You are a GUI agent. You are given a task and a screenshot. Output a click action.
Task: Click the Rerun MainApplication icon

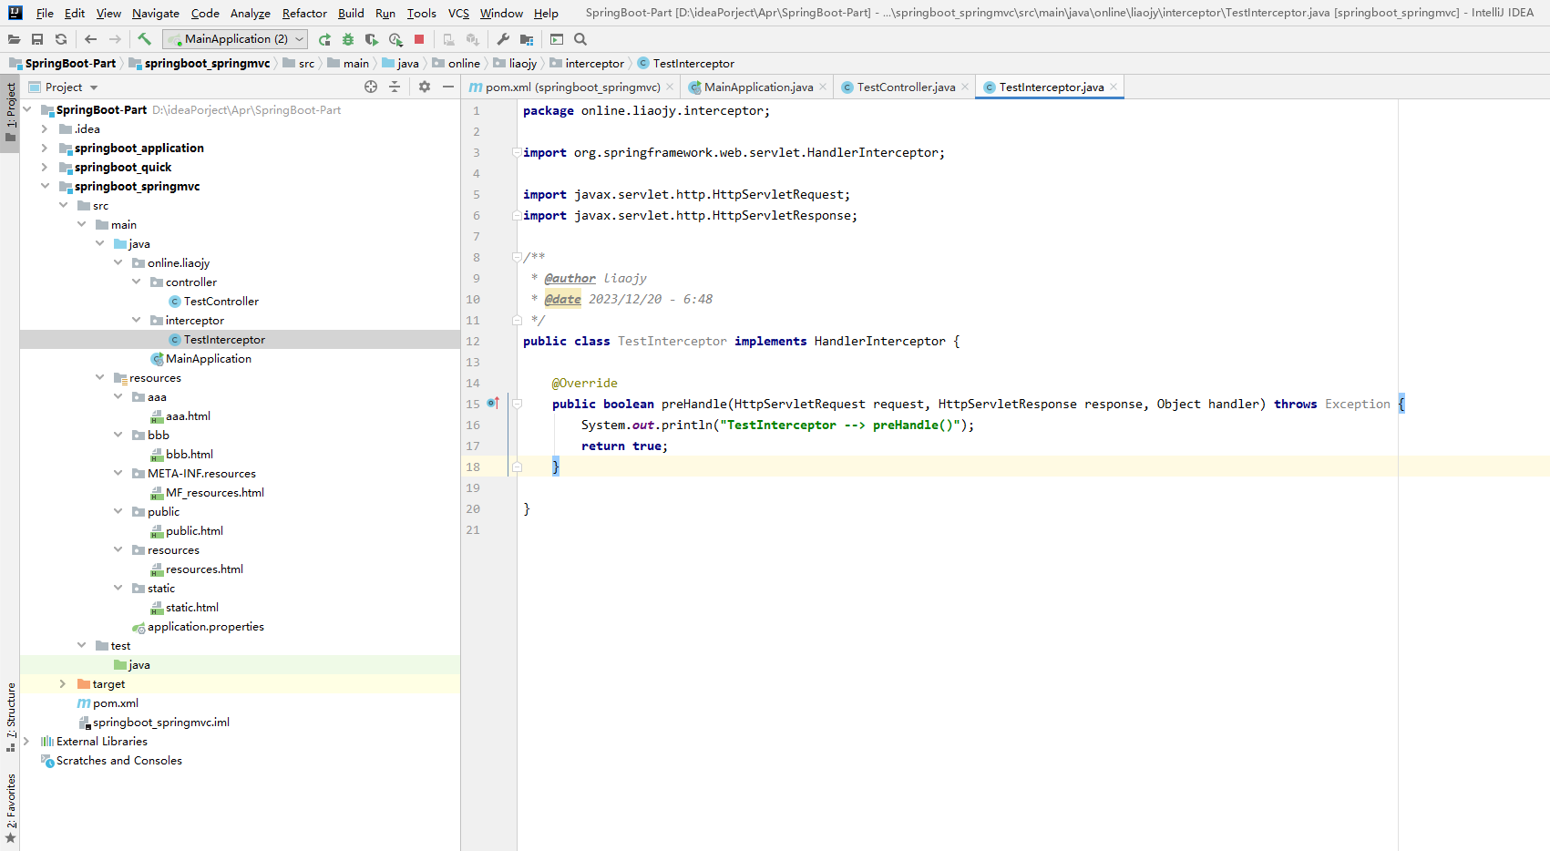(x=324, y=39)
